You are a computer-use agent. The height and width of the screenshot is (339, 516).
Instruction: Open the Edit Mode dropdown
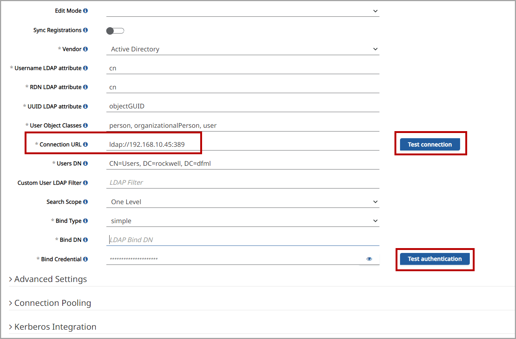click(x=242, y=11)
